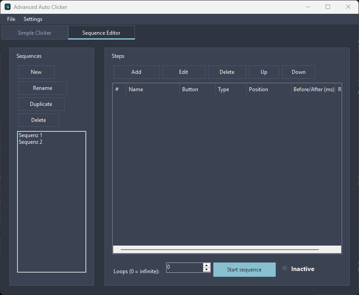Screen dimensions: 359x295
Task: Close the Advanced Auto Clicker window
Action: pos(348,7)
